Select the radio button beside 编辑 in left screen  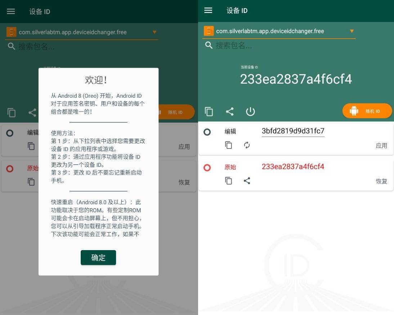[x=10, y=133]
